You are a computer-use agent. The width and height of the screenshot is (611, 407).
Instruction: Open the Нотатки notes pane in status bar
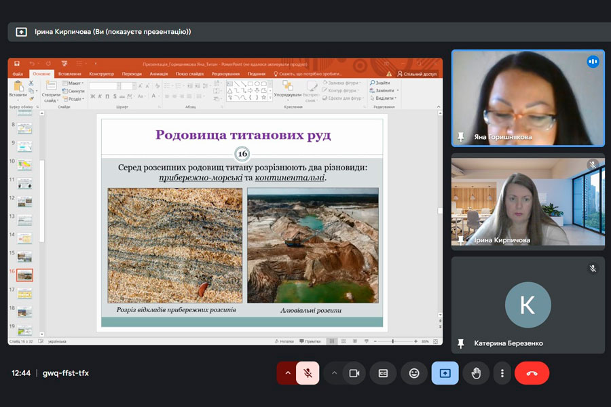pyautogui.click(x=286, y=341)
